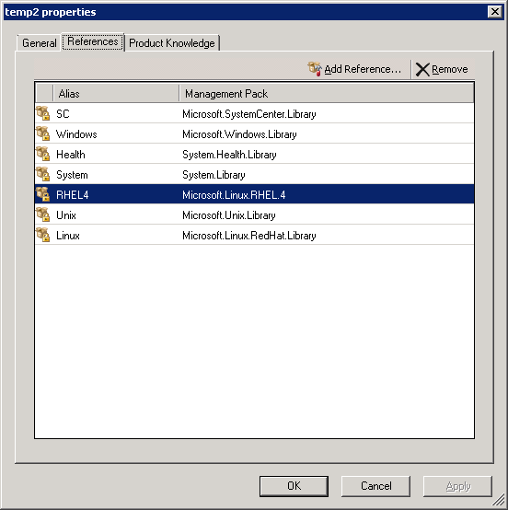Select the References tab
The height and width of the screenshot is (510, 508).
click(93, 41)
